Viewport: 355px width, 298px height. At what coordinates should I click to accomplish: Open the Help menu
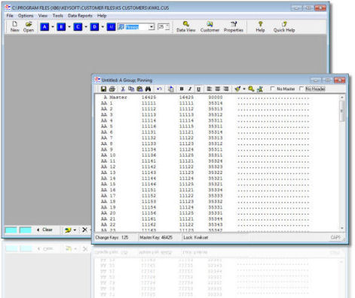coord(102,16)
